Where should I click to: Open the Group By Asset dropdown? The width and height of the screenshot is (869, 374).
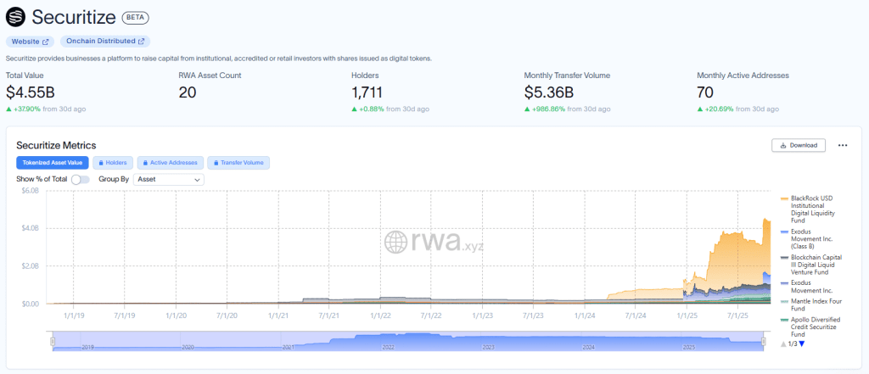tap(170, 180)
